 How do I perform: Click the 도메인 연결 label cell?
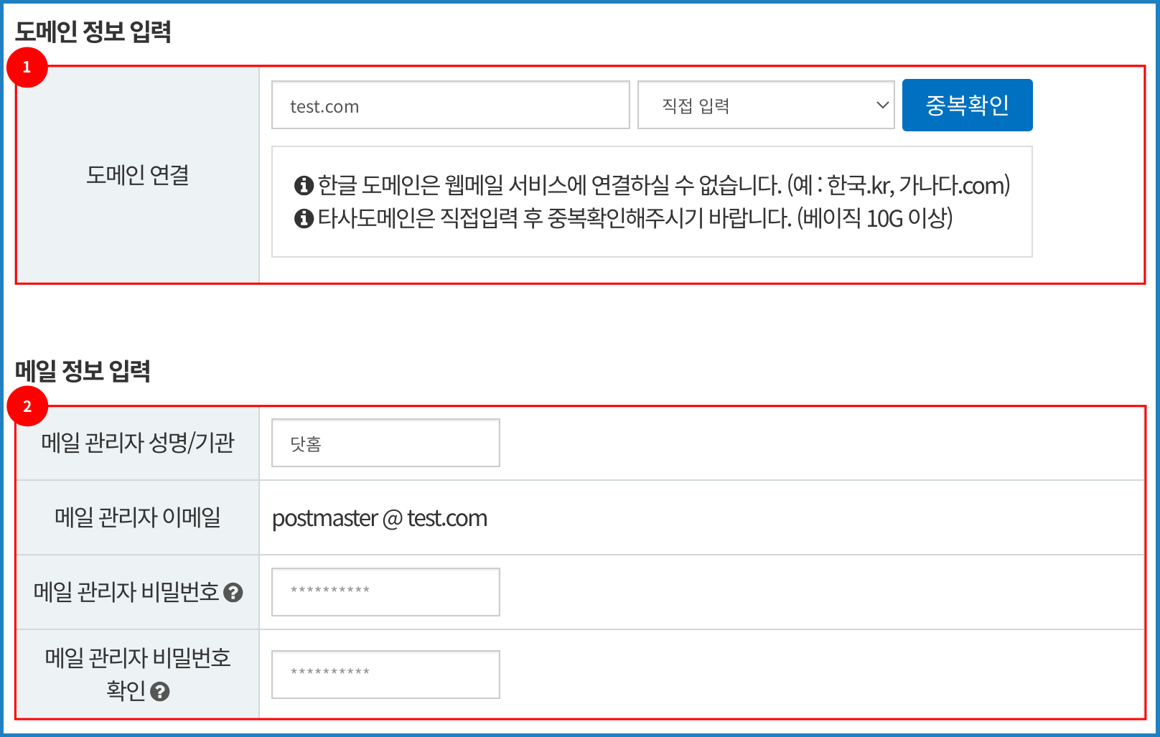pos(137,175)
